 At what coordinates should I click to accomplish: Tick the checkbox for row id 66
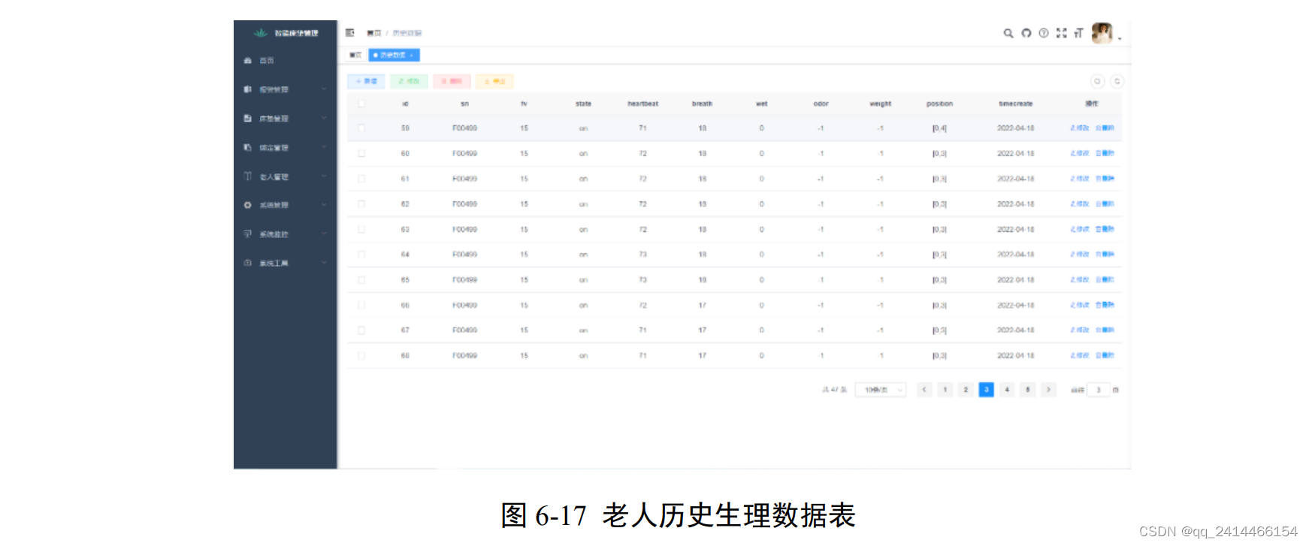click(x=361, y=305)
